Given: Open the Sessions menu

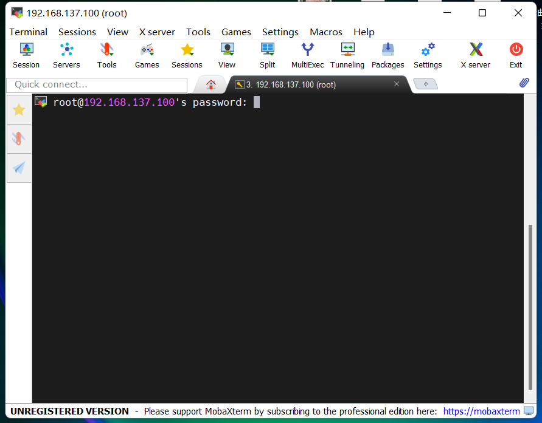Looking at the screenshot, I should (x=77, y=32).
